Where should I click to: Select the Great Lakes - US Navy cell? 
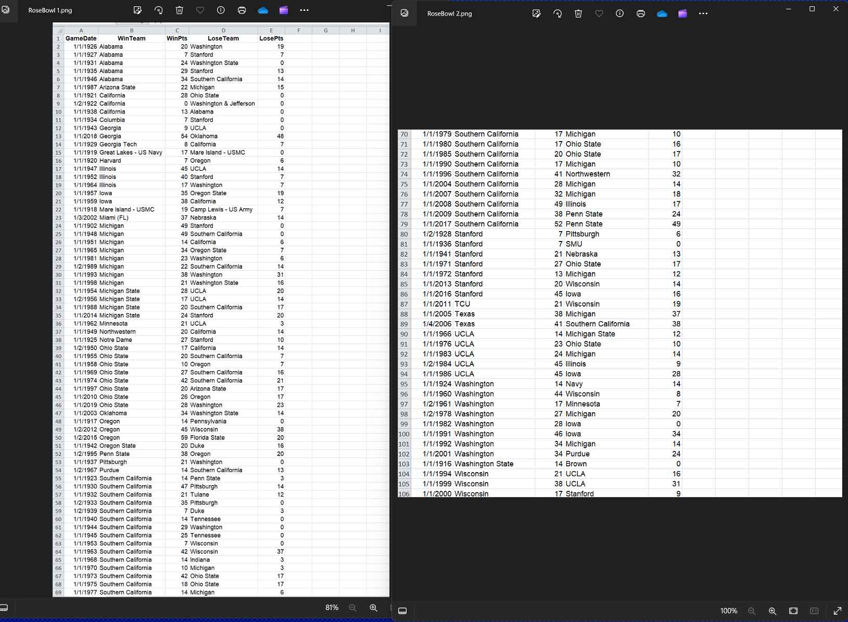(132, 153)
